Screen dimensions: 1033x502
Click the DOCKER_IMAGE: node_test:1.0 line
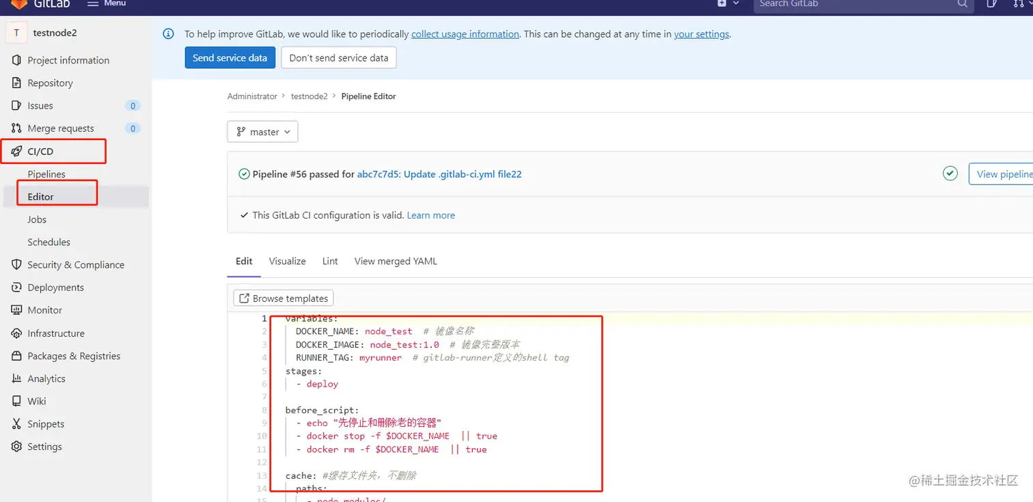coord(408,344)
